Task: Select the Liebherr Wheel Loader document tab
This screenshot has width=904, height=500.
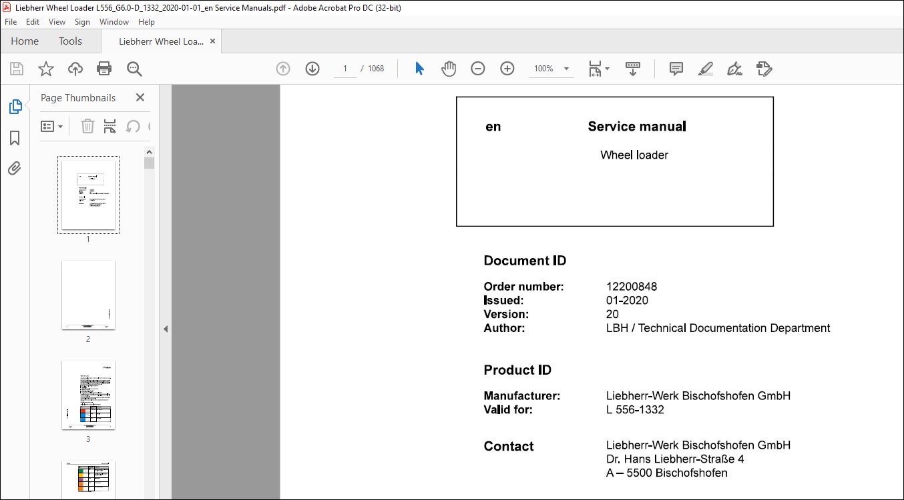Action: pyautogui.click(x=161, y=41)
